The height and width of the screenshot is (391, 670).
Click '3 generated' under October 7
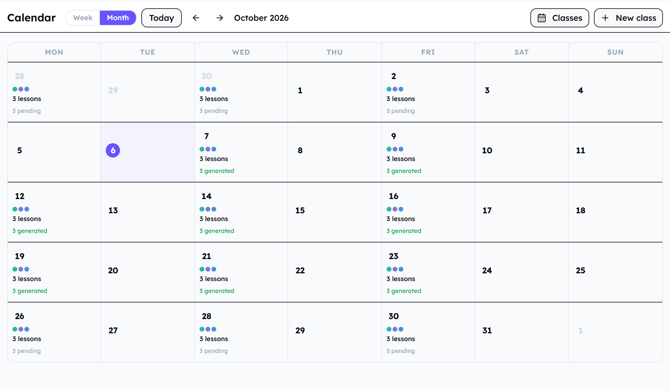coord(217,171)
